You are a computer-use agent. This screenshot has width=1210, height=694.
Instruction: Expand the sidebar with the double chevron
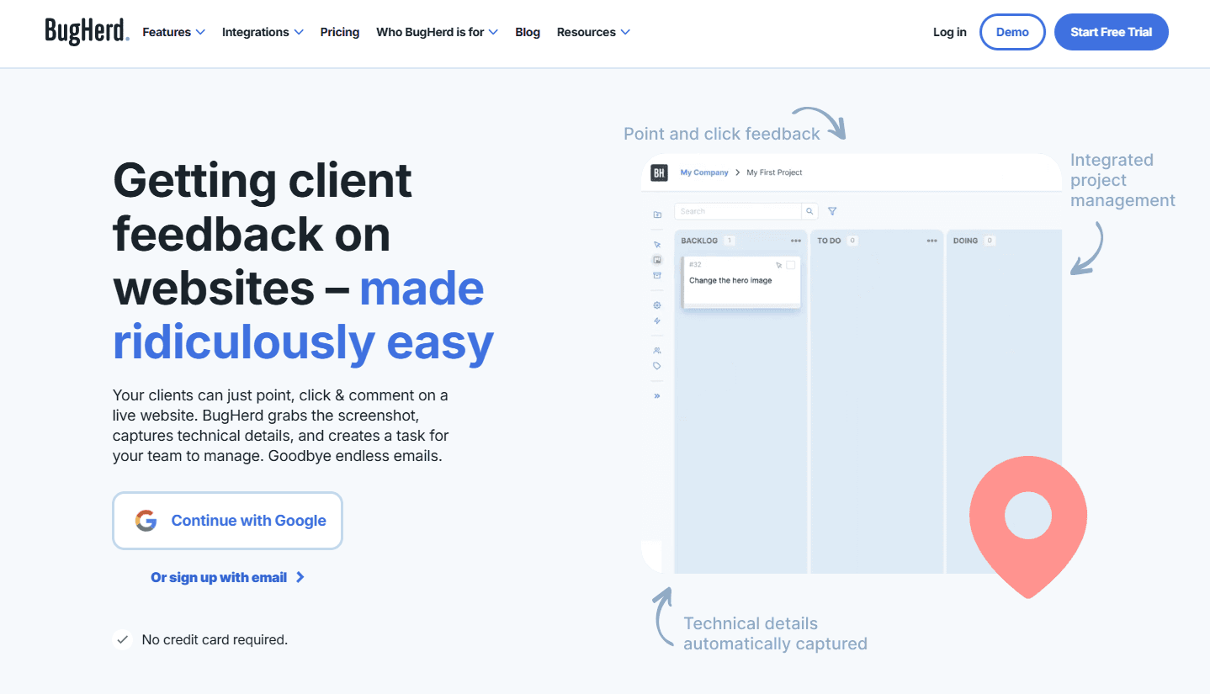coord(657,395)
